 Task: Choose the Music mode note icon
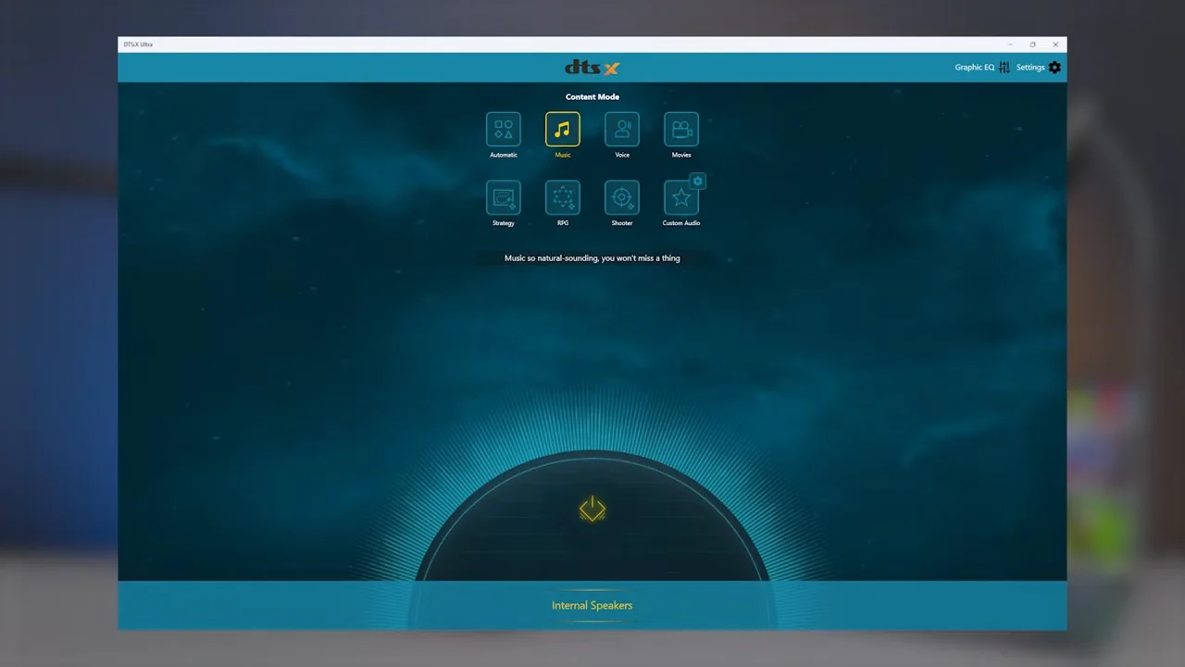click(563, 130)
